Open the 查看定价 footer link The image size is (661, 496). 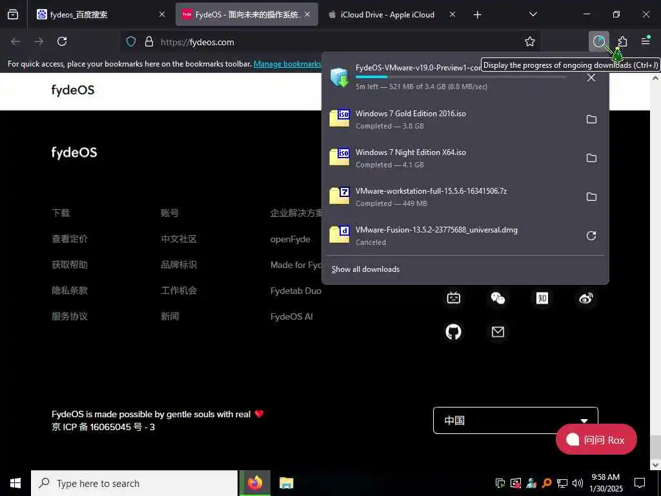point(70,239)
